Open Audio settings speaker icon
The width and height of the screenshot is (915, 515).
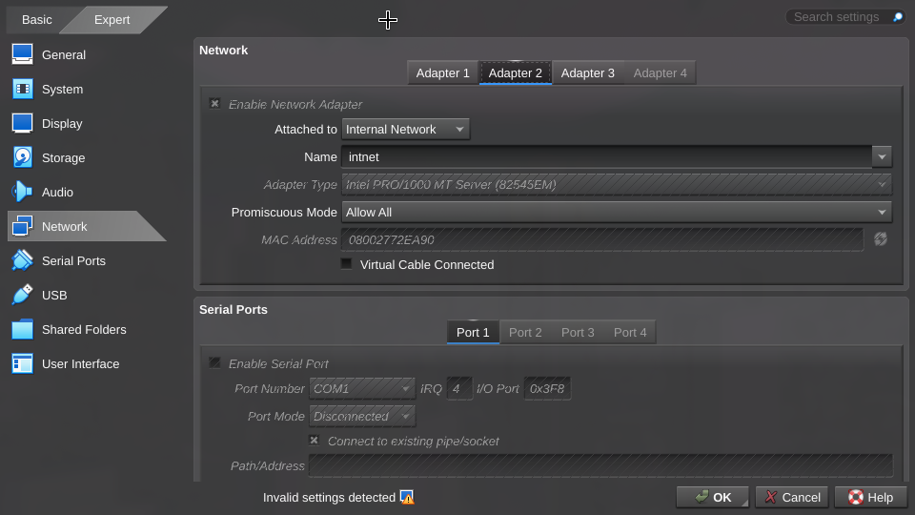22,192
